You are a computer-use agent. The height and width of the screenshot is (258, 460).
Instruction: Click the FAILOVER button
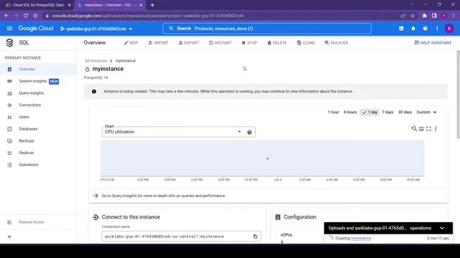click(336, 43)
